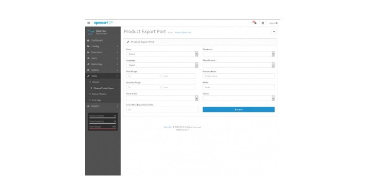Click the Dashboard icon in the sidebar

[88, 41]
